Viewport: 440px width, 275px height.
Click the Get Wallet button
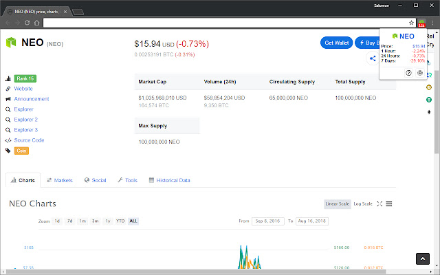coord(336,43)
